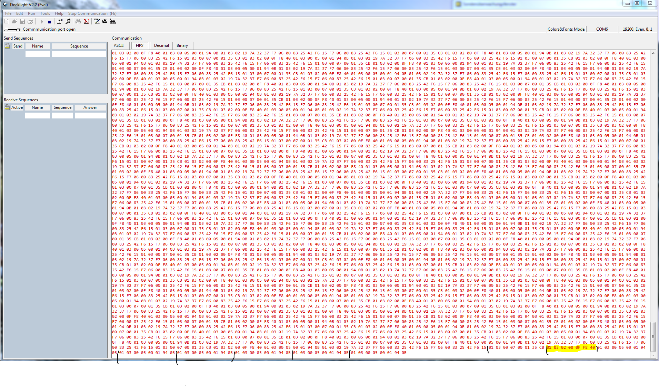
Task: Open the Help menu
Action: click(59, 13)
